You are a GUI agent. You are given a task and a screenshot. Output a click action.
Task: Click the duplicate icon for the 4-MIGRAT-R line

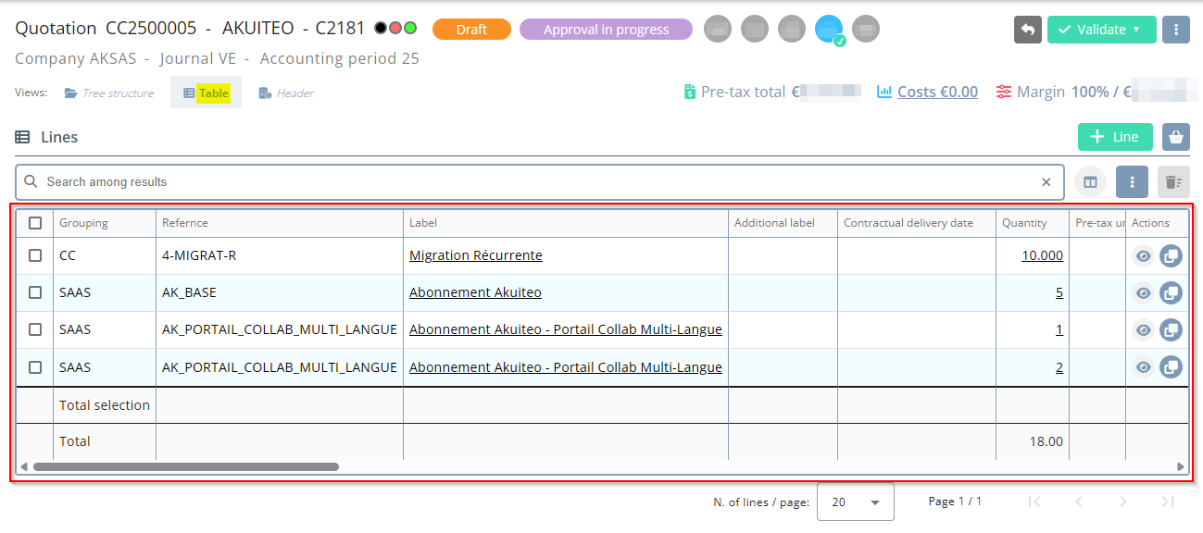coord(1171,256)
